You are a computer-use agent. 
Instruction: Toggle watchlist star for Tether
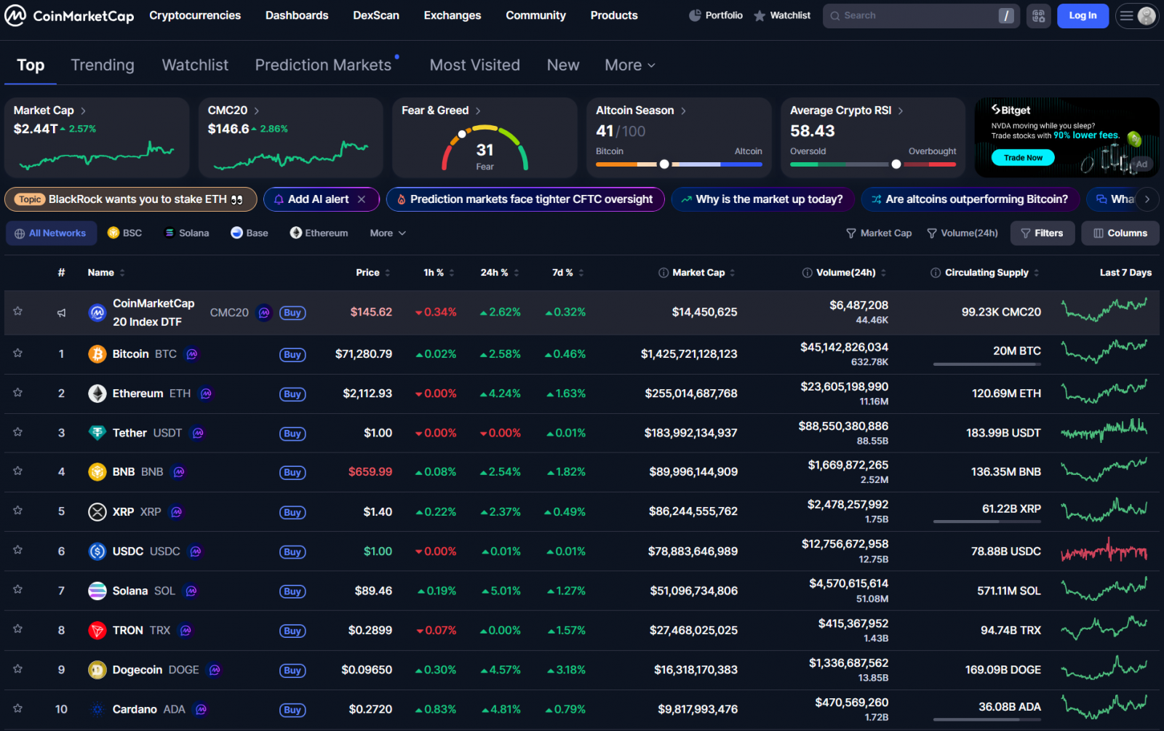coord(17,432)
